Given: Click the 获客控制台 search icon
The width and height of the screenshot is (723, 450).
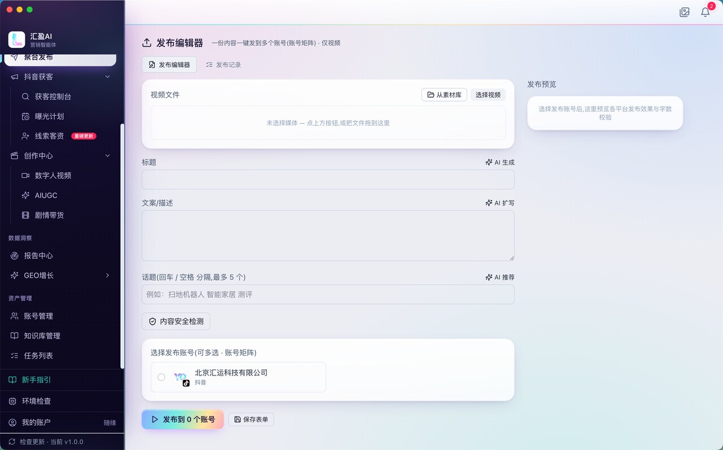Looking at the screenshot, I should tap(25, 97).
